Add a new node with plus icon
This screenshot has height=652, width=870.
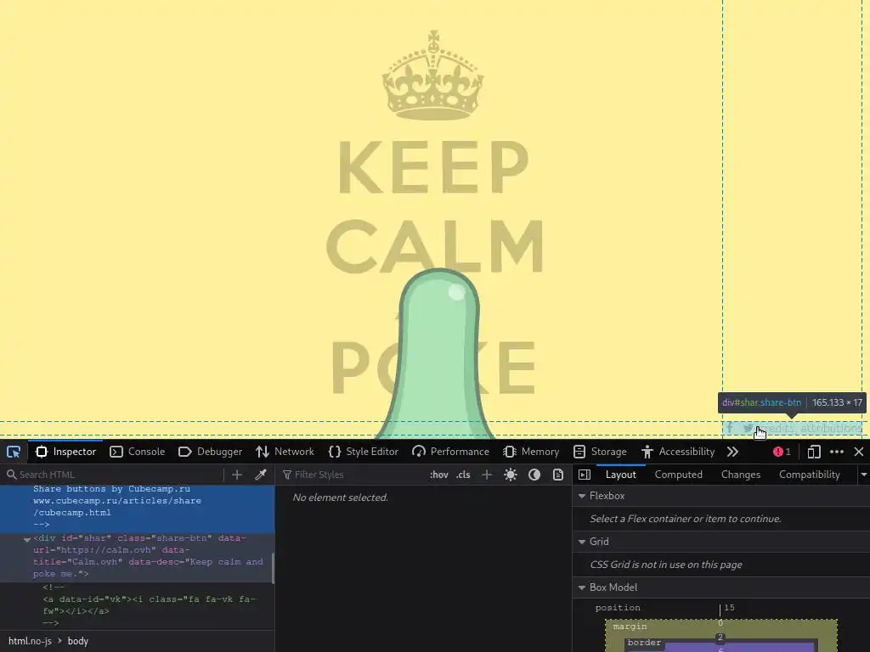237,475
